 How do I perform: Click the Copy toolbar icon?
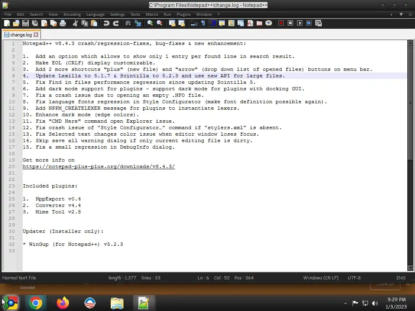pos(85,23)
